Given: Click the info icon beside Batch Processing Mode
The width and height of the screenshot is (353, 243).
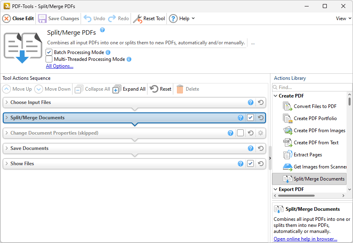Looking at the screenshot, I should click(108, 52).
